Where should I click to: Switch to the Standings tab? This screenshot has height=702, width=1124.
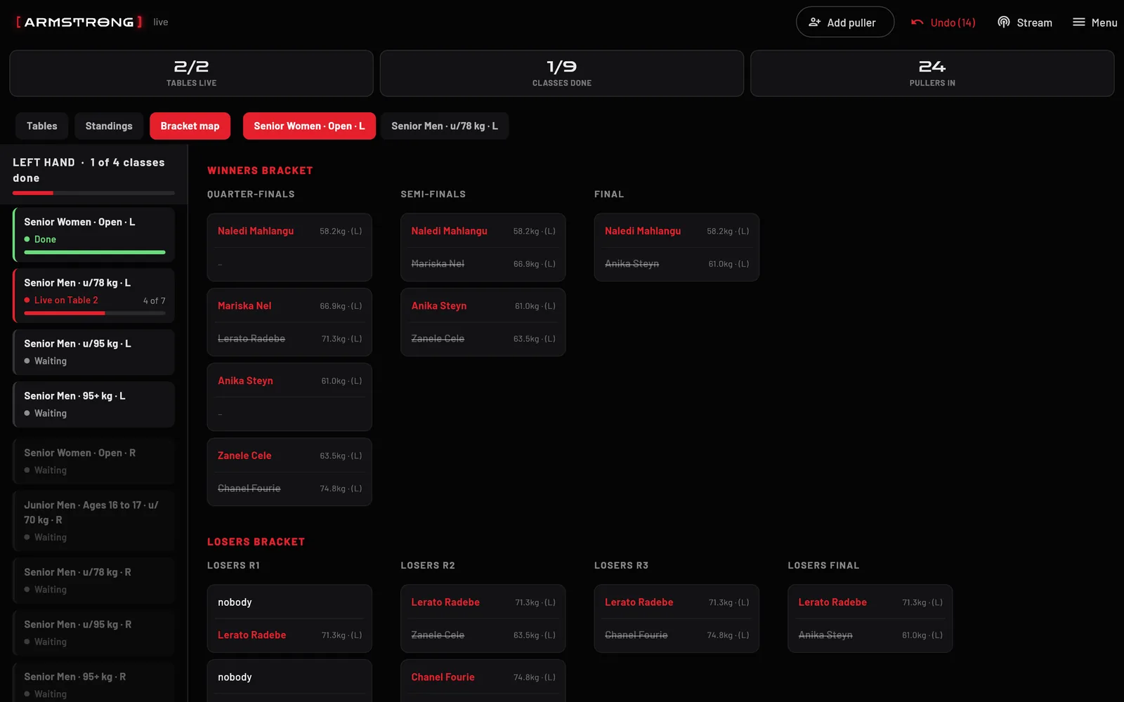[109, 126]
